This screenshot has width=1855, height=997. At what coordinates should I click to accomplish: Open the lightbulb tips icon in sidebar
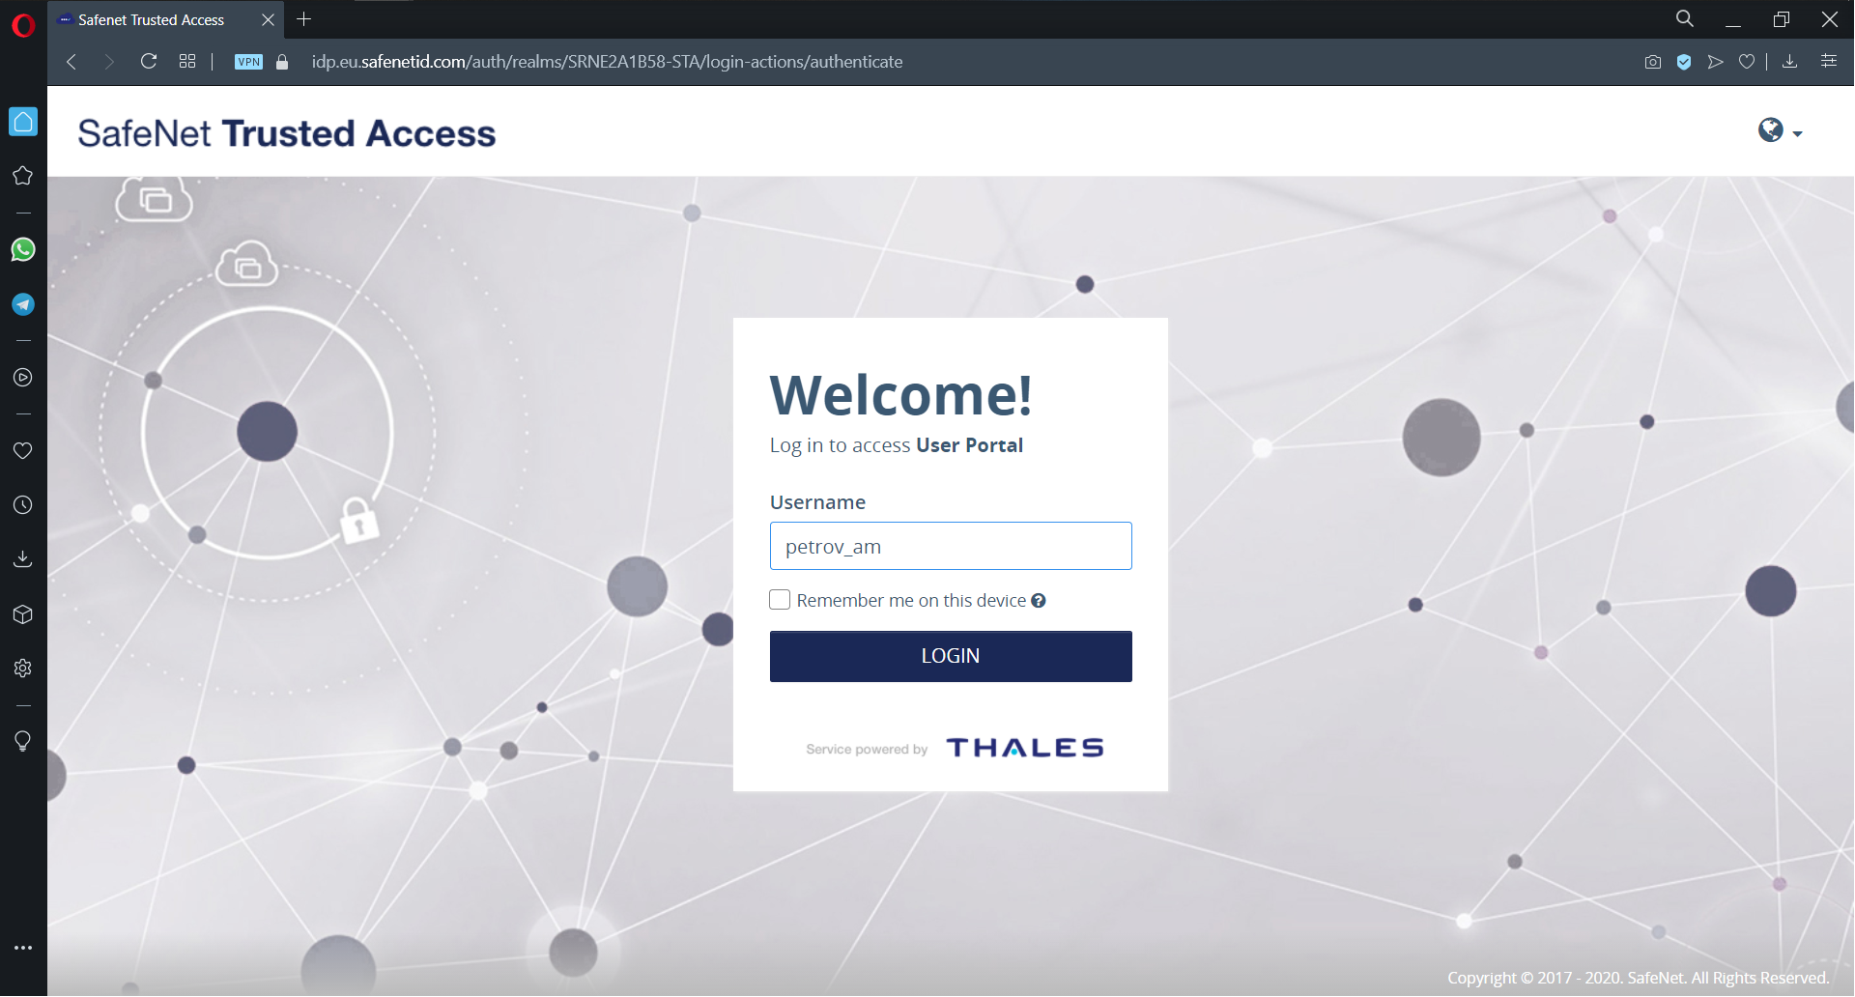pyautogui.click(x=23, y=741)
